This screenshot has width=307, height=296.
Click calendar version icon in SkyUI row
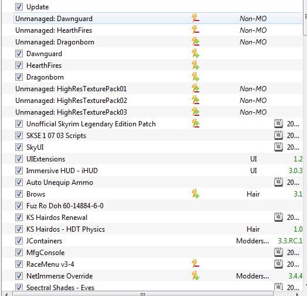278,147
